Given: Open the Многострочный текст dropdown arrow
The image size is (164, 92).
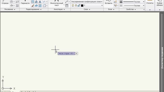Looking at the screenshot, I should 64,5.
